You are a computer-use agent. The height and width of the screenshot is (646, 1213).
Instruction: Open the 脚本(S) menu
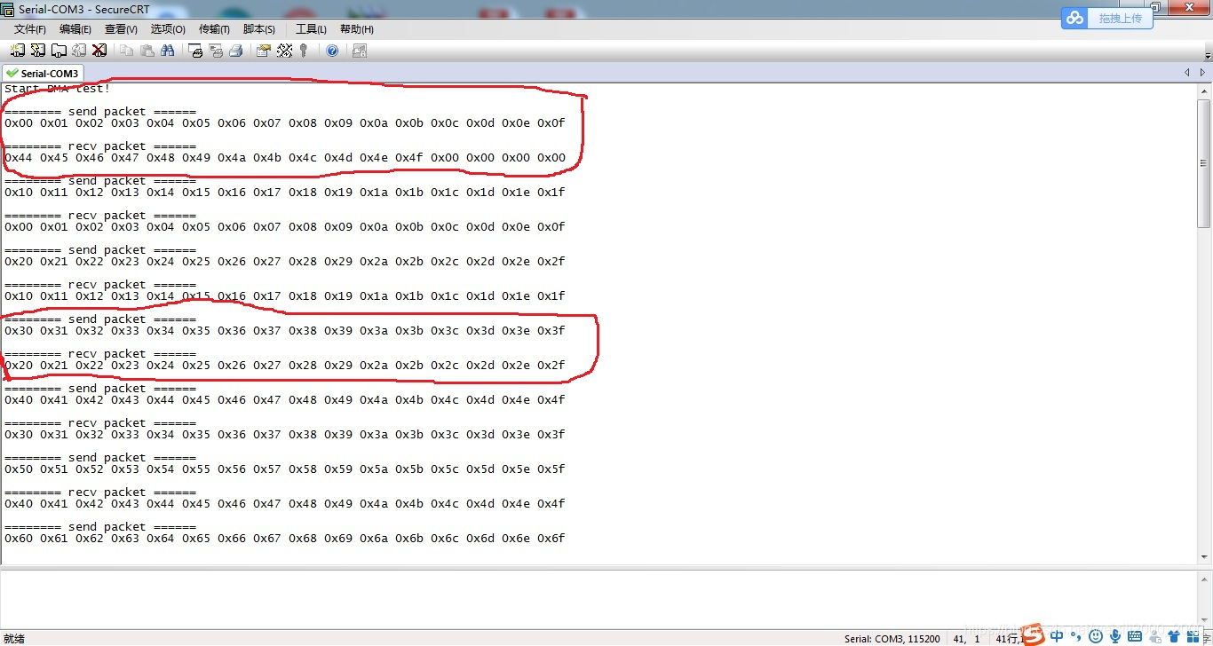(x=259, y=29)
